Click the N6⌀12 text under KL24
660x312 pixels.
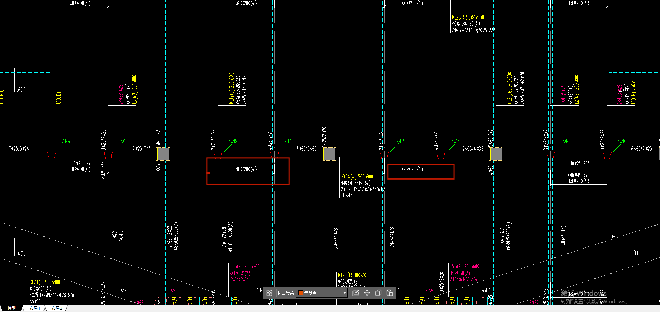coord(346,195)
